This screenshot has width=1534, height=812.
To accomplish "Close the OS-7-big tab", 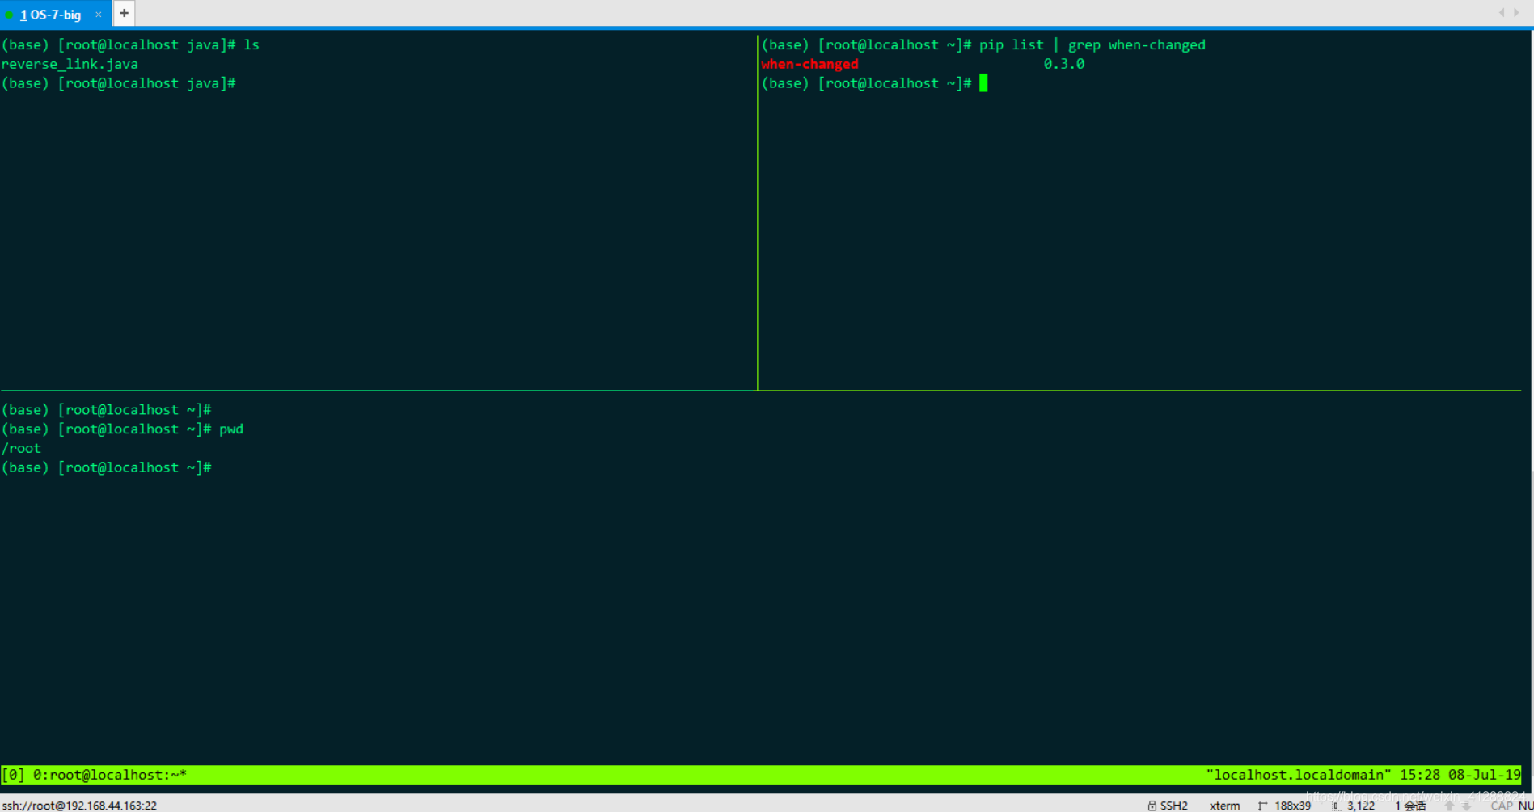I will point(99,15).
